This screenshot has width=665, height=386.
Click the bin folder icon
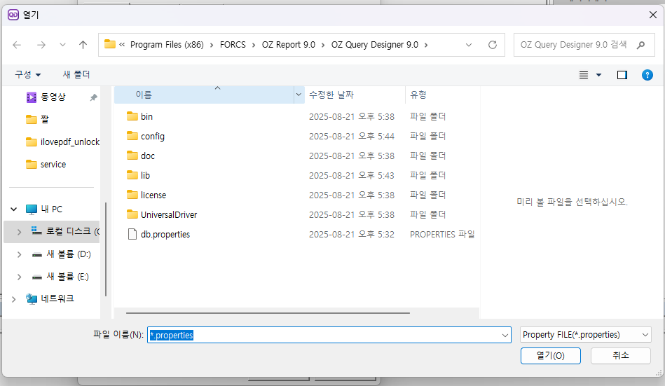(x=132, y=116)
